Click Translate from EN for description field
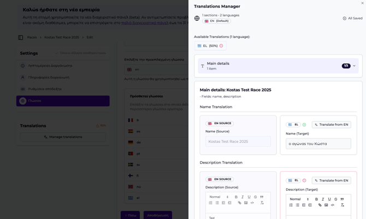Viewport: 366px width, 219px height. [332, 180]
